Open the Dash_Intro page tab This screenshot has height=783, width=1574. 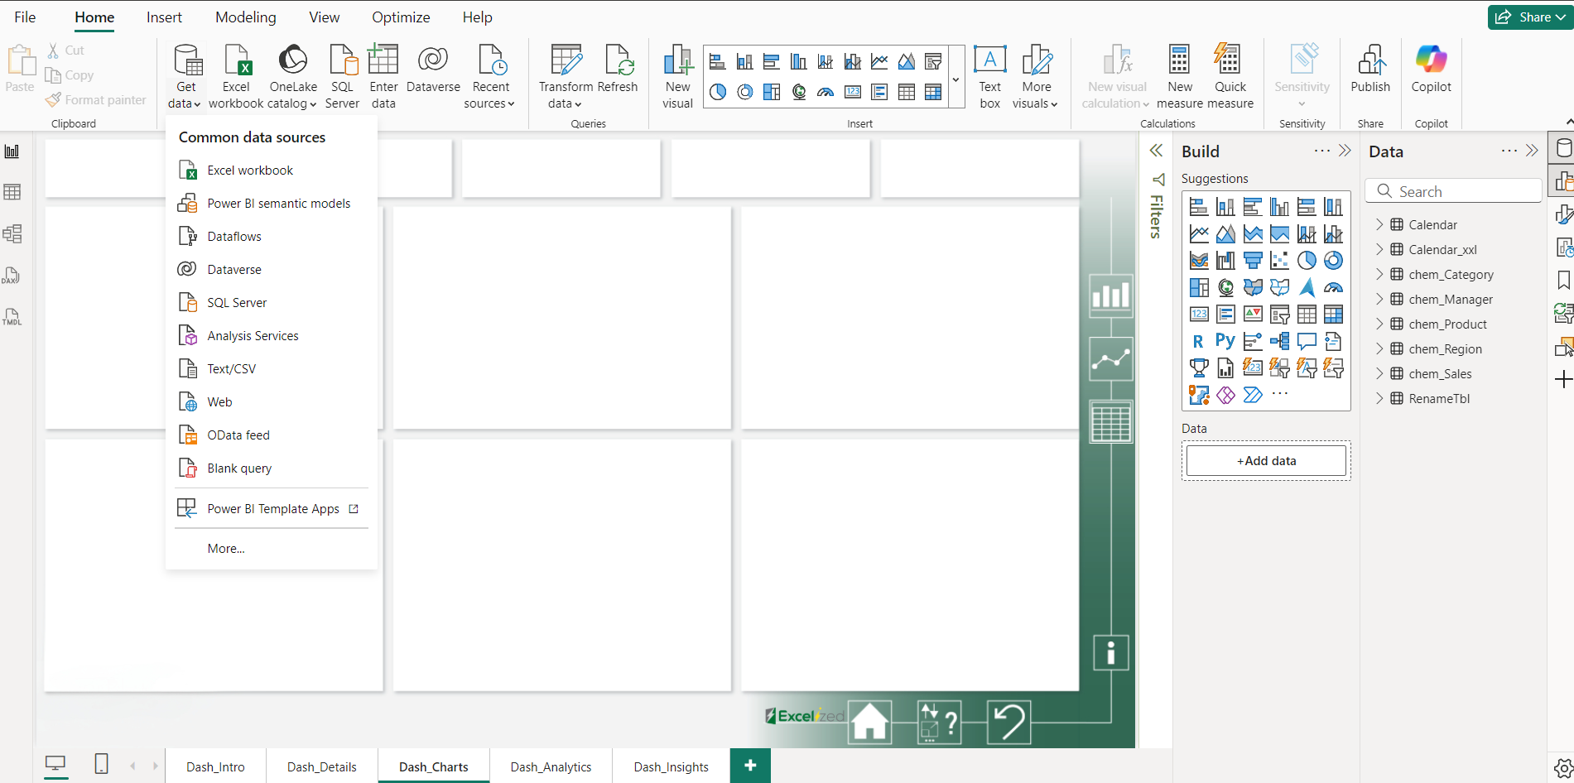pos(215,766)
